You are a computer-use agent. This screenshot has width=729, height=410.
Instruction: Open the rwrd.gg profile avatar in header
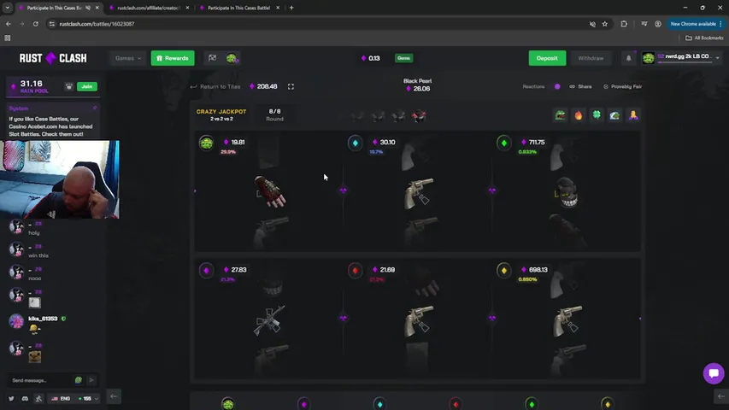pos(648,58)
